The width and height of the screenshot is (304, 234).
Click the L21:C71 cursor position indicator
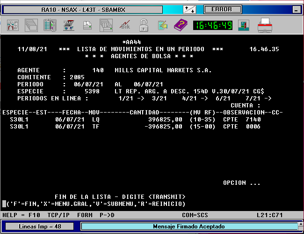tap(270, 215)
